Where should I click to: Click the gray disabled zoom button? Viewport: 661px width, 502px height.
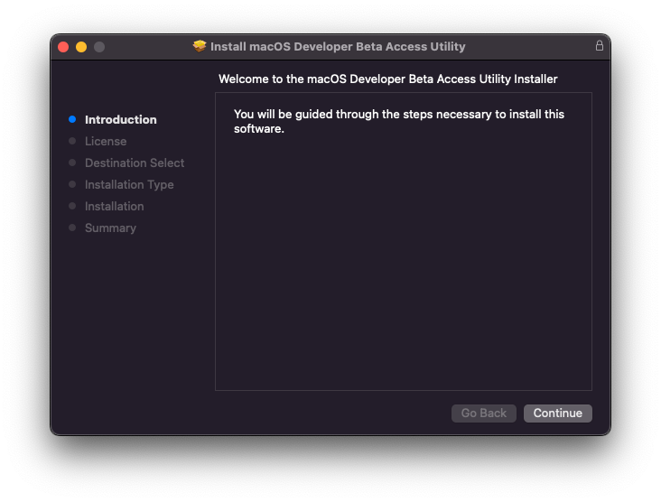[99, 47]
